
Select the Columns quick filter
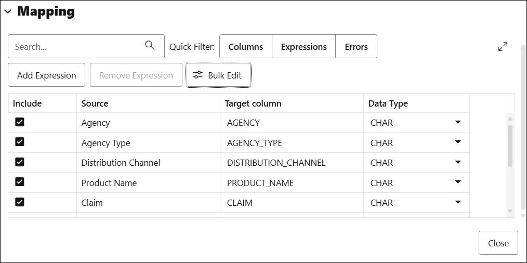(246, 47)
